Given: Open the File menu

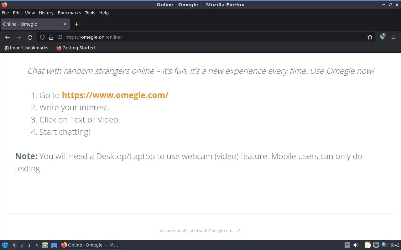Looking at the screenshot, I should 5,13.
